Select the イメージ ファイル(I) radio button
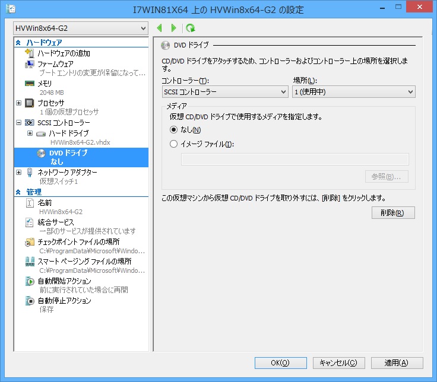Screen dimensions: 437x382 [x=173, y=144]
